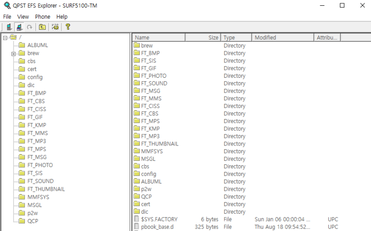
Task: Select FT_GIF folder in tree
Action: pyautogui.click(x=35, y=117)
